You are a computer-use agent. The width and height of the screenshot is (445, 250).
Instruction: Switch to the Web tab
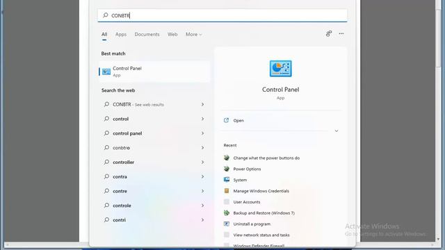(x=172, y=34)
